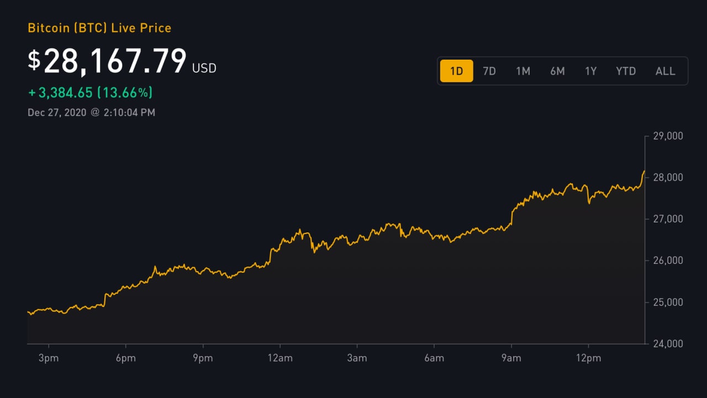The width and height of the screenshot is (707, 398).
Task: View ALL time price history
Action: pyautogui.click(x=665, y=71)
